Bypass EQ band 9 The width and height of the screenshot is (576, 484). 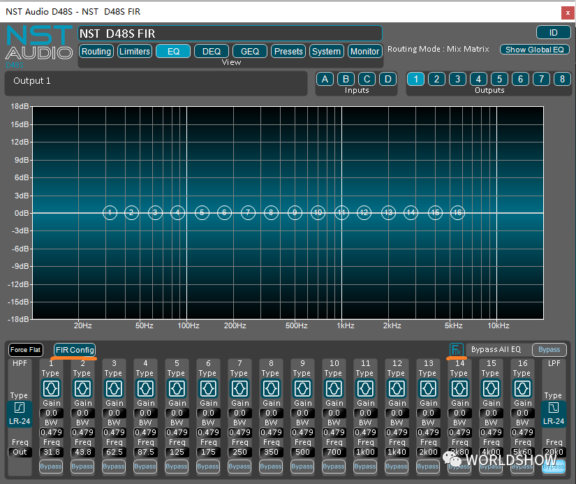(x=302, y=467)
